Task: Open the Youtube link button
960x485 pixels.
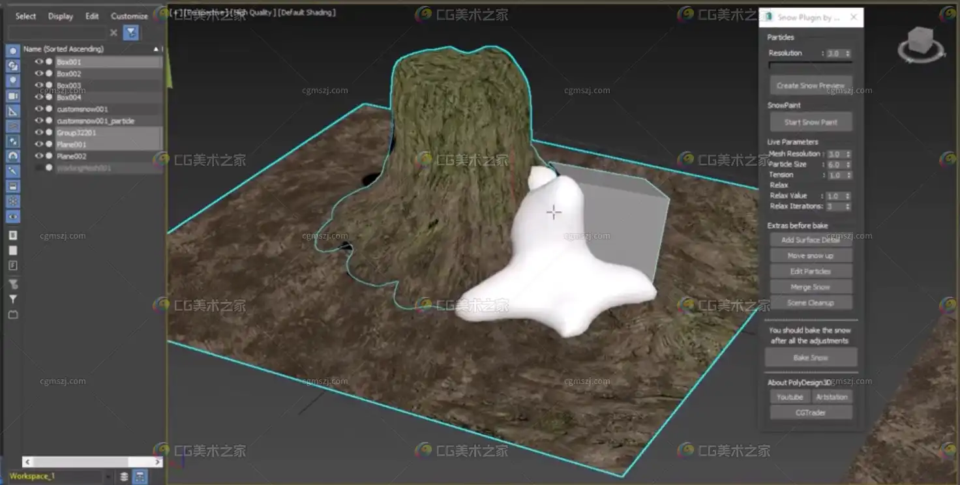Action: 790,396
